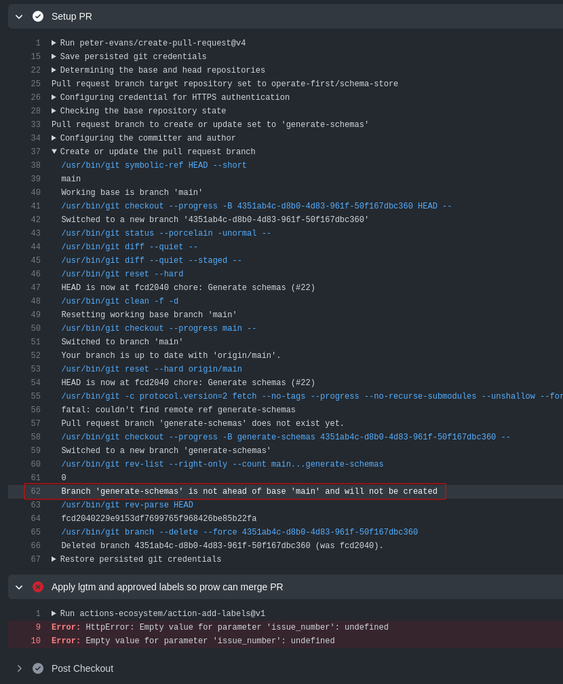The image size is (563, 684).
Task: Click the Post Checkout step title
Action: pyautogui.click(x=82, y=668)
